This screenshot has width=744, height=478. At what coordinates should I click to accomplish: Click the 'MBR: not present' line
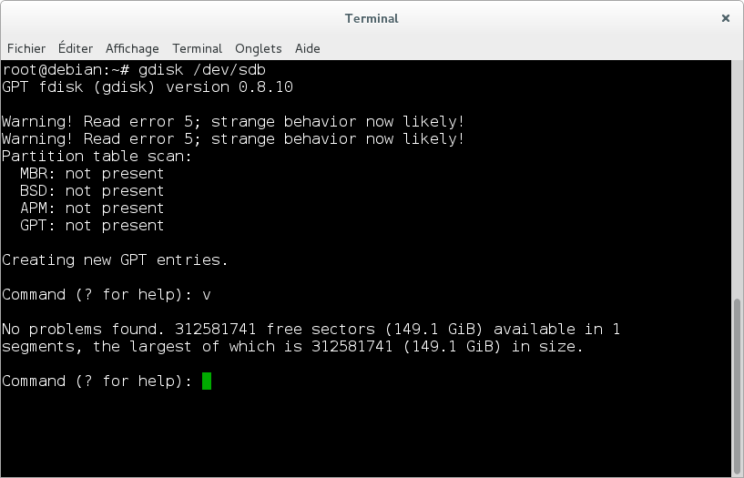(92, 174)
